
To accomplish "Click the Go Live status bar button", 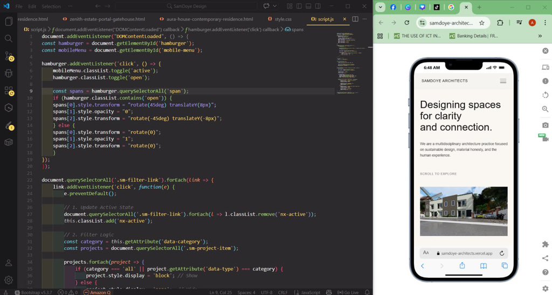I will click(348, 292).
